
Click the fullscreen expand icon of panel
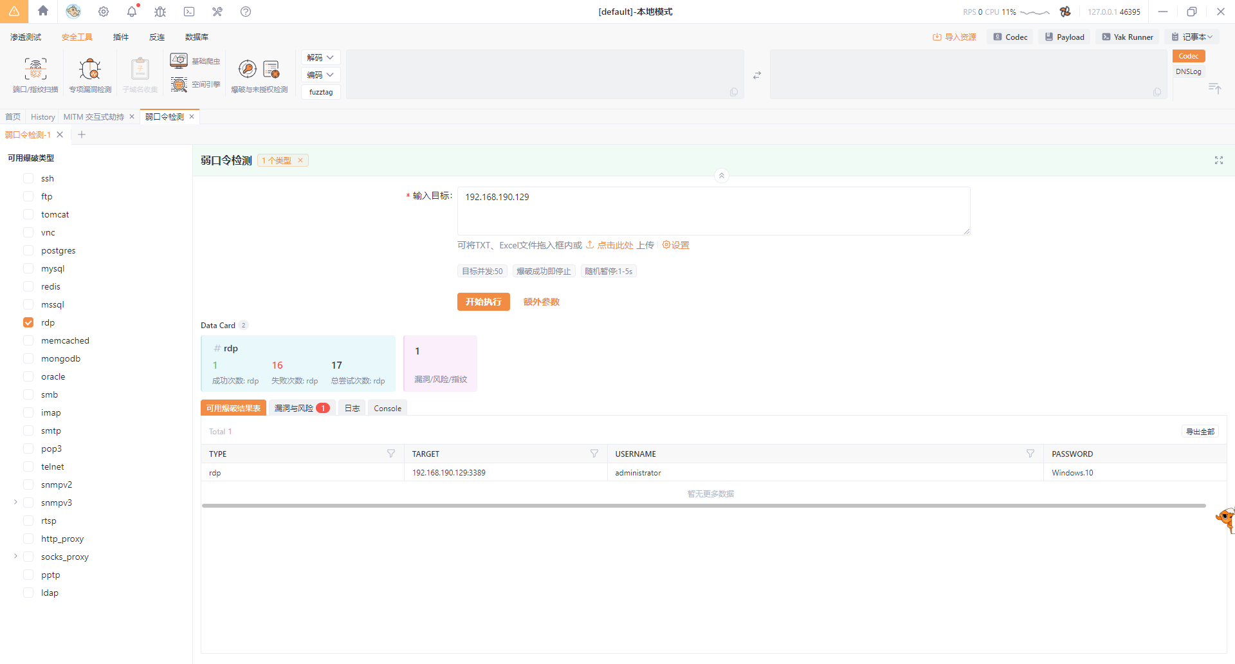1218,160
